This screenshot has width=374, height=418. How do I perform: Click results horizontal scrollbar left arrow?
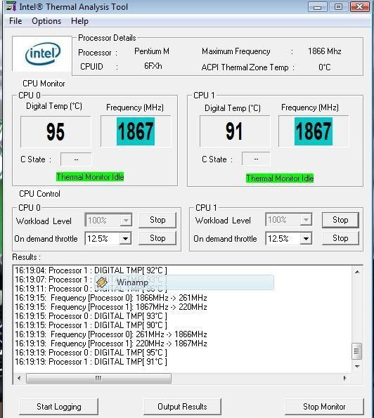click(x=19, y=378)
